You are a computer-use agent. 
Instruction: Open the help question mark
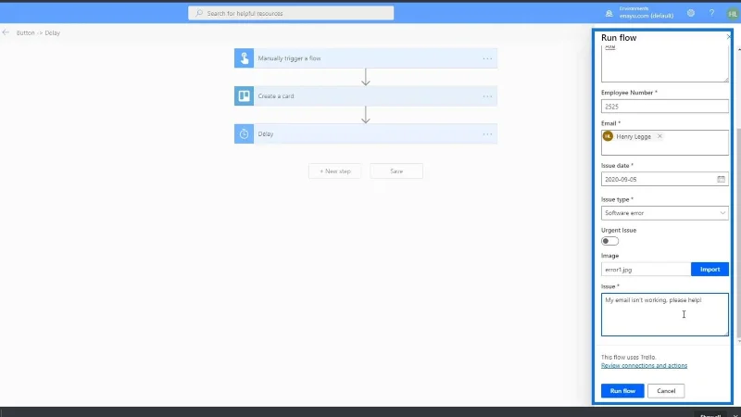point(711,13)
